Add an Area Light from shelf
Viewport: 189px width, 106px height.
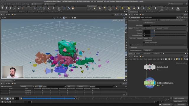tap(105, 9)
